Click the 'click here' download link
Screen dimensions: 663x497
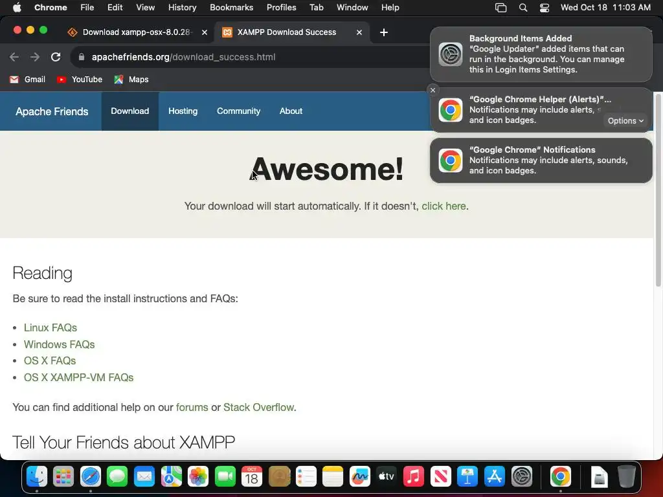[444, 206]
